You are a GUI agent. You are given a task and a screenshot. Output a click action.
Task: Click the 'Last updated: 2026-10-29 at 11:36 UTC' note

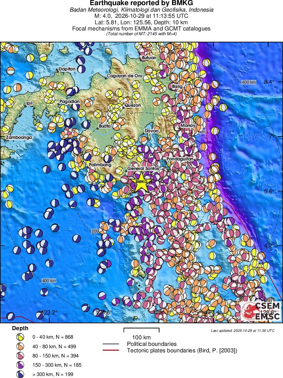pyautogui.click(x=243, y=330)
